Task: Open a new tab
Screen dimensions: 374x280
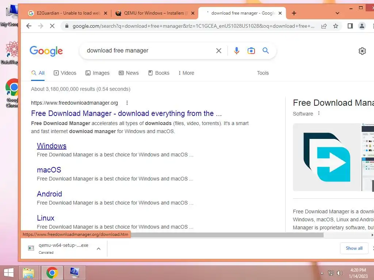Action: (x=294, y=13)
